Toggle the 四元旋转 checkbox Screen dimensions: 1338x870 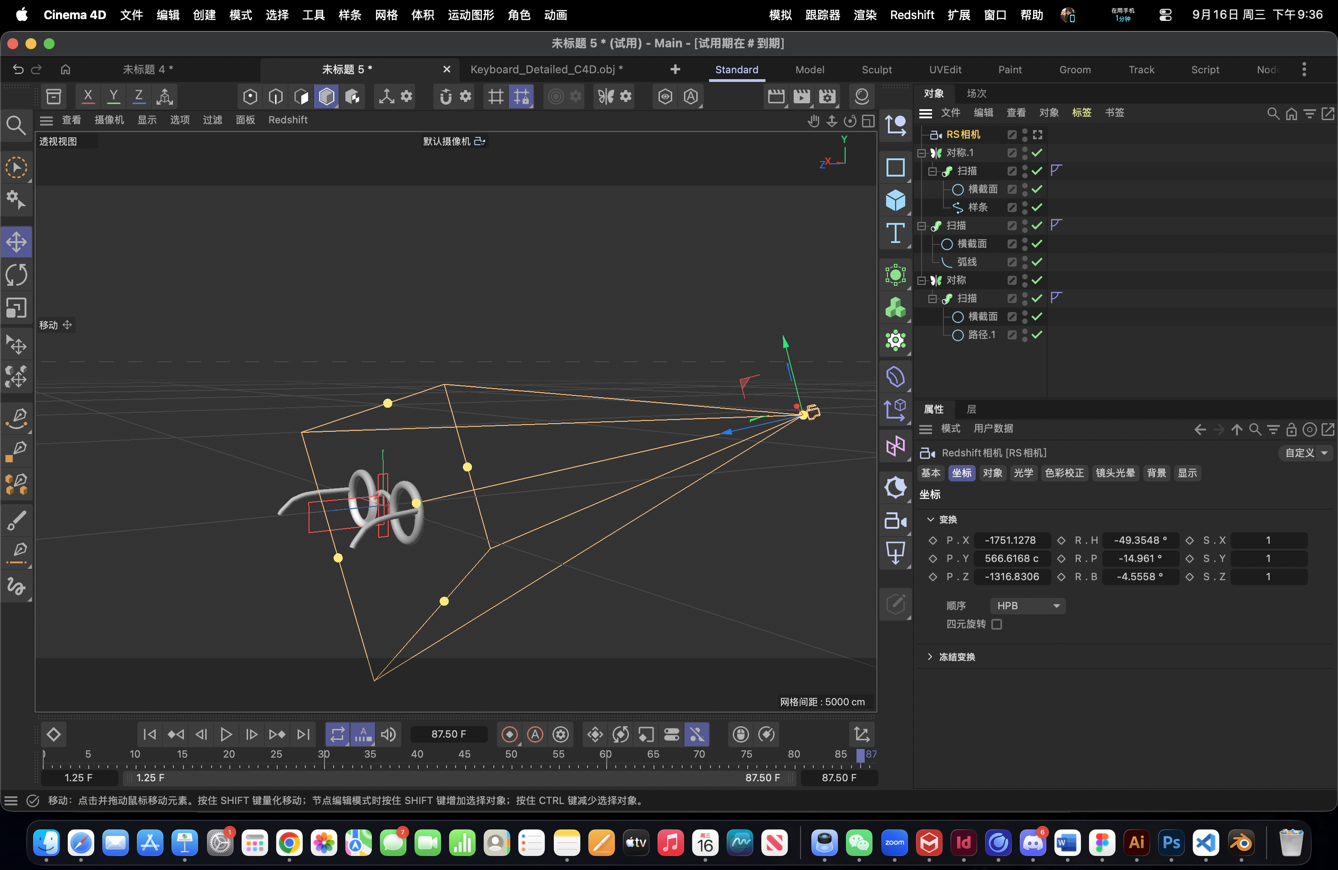pyautogui.click(x=997, y=624)
